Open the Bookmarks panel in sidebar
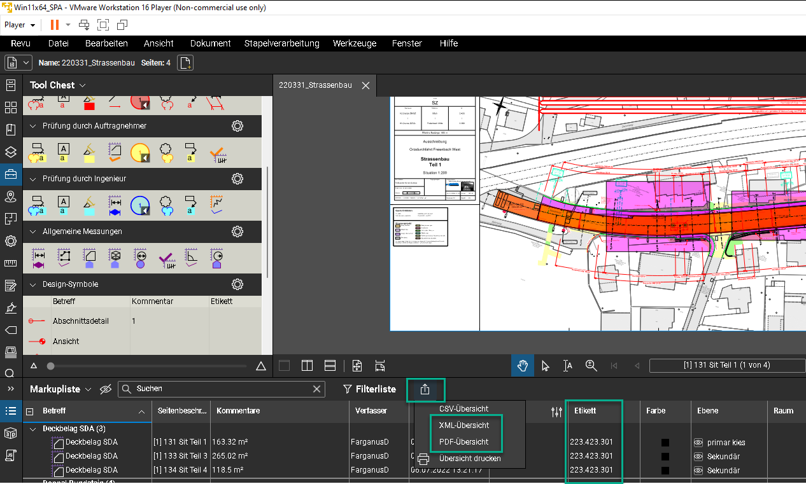The width and height of the screenshot is (806, 484). tap(11, 130)
